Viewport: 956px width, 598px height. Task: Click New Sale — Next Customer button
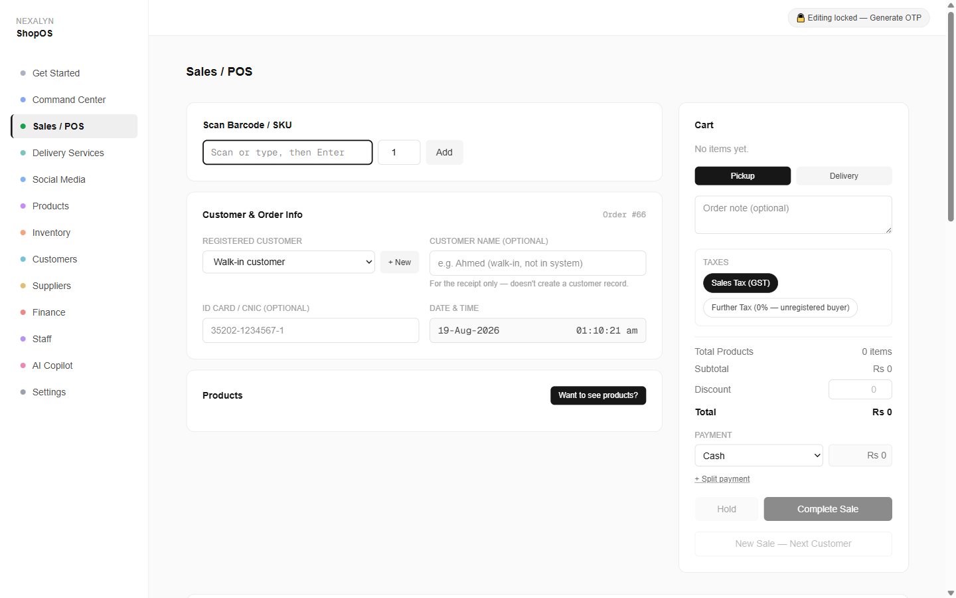point(793,544)
